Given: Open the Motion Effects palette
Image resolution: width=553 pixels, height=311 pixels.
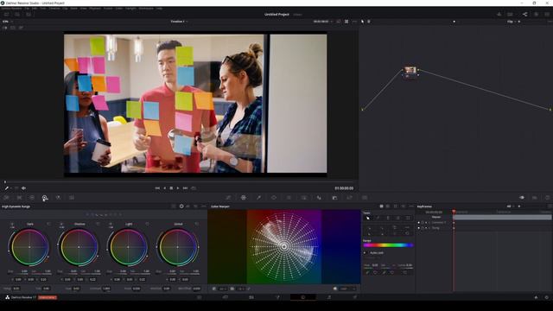Looking at the screenshot, I should [72, 198].
